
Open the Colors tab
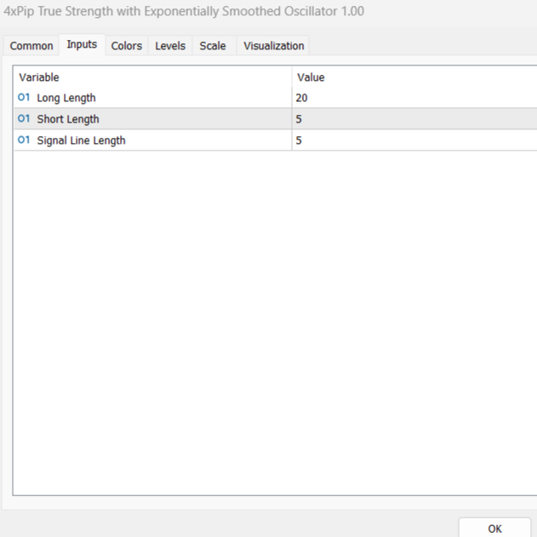click(127, 46)
